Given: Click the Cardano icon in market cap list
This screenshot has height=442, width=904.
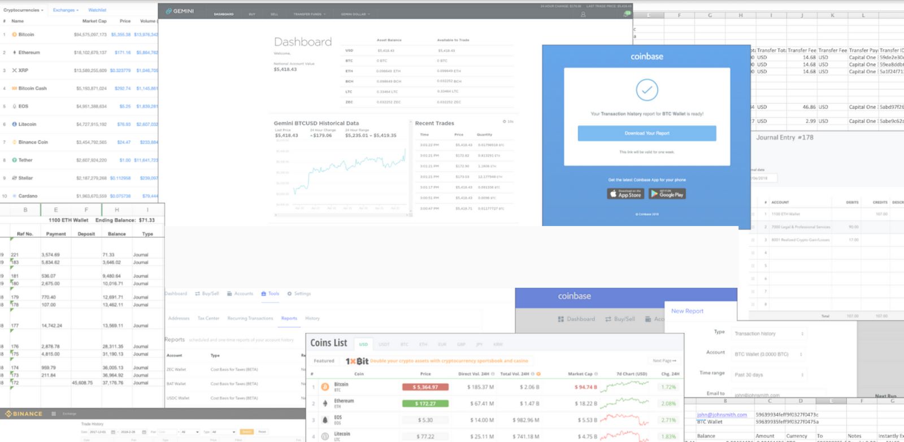Looking at the screenshot, I should (14, 196).
